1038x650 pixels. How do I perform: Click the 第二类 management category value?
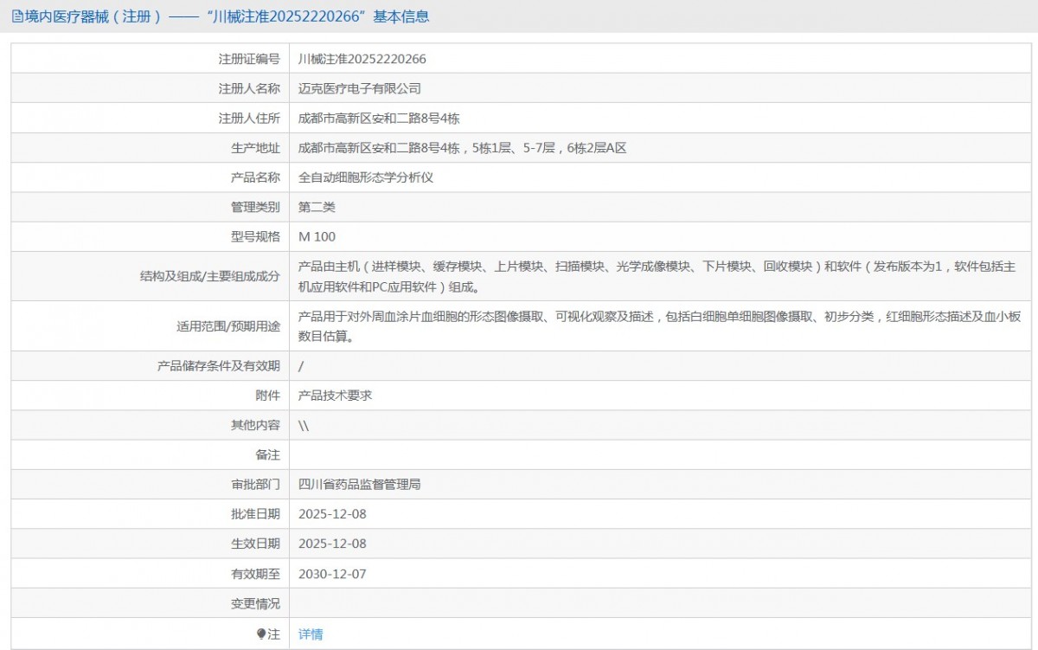click(x=317, y=207)
